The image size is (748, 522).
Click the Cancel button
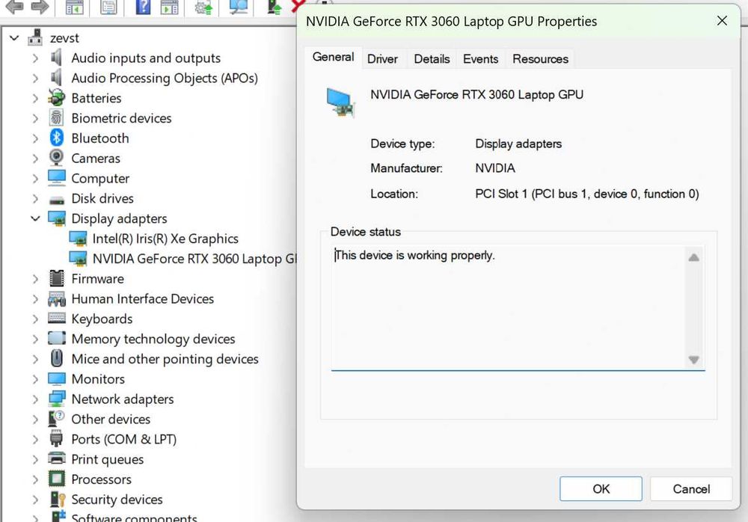(690, 489)
